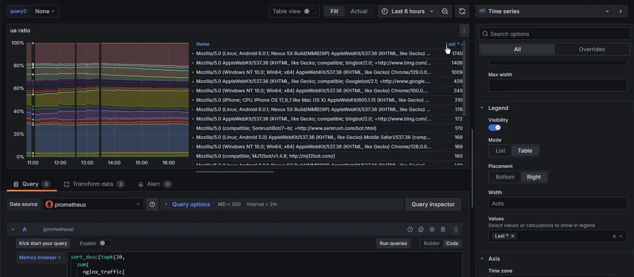Delete query A using the trash icon

(443, 229)
